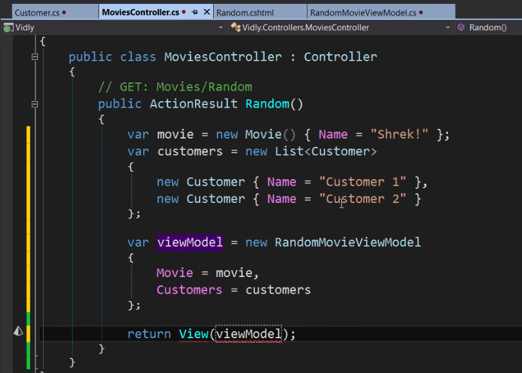Switch to the Customer.cs tab
The height and width of the screenshot is (373, 522).
tap(55, 12)
